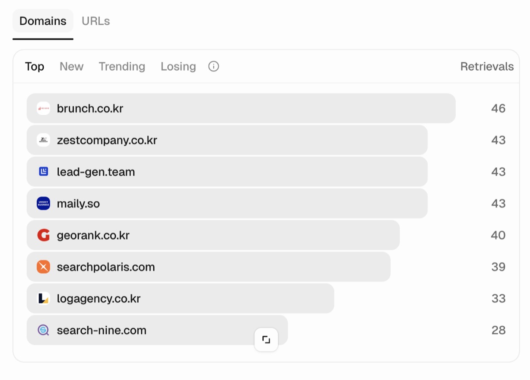Select the Domains tab
Image resolution: width=530 pixels, height=380 pixels.
[x=43, y=21]
